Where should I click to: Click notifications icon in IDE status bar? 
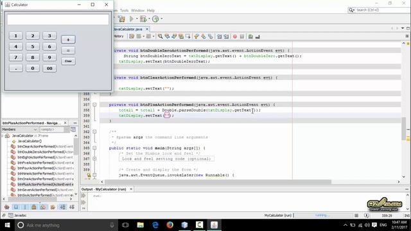point(367,216)
